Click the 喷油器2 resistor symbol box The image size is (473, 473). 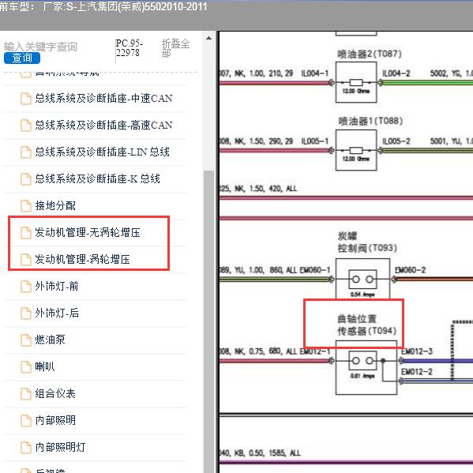356,82
